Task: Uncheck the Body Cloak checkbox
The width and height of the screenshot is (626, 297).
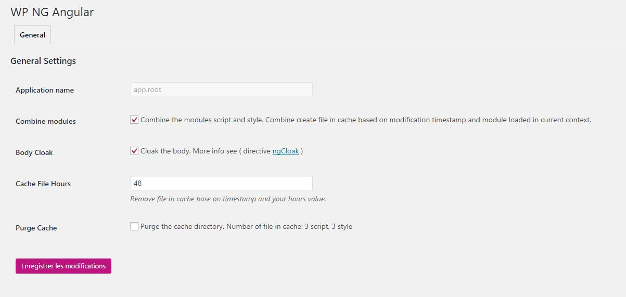Action: click(134, 151)
